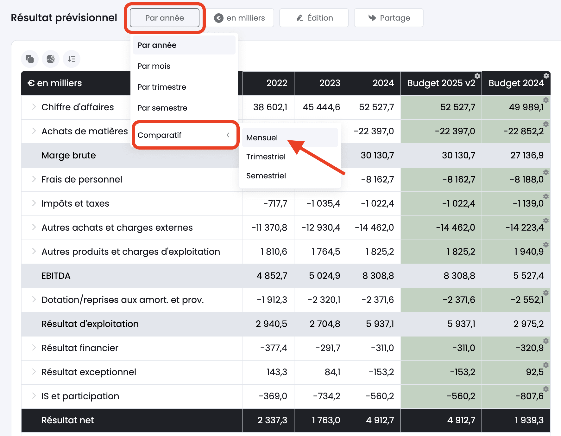Choose Trimestriel comparison
This screenshot has height=436, width=561.
pyautogui.click(x=290, y=157)
